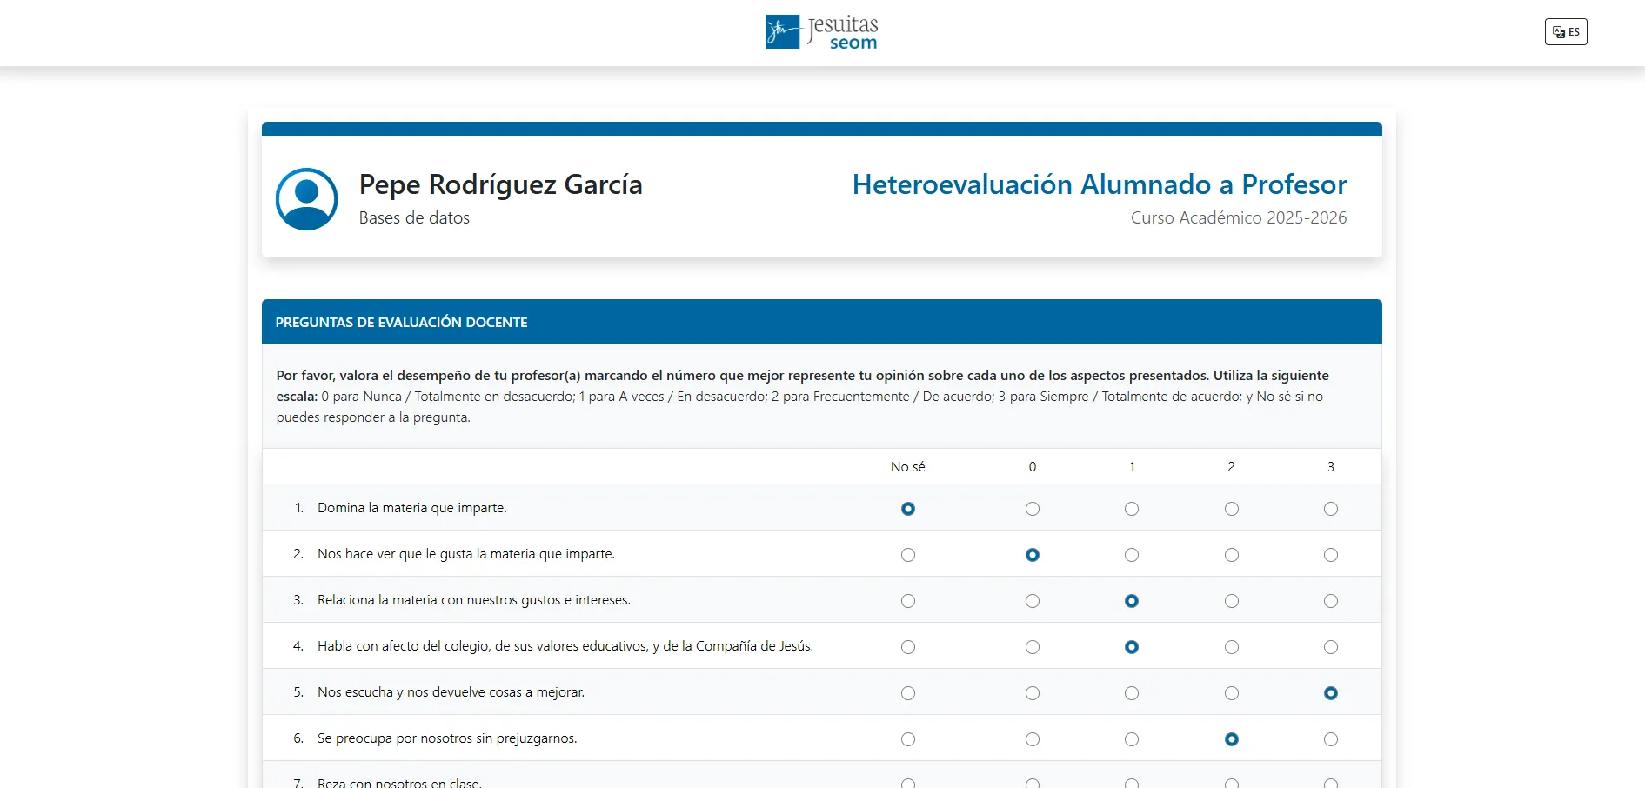The height and width of the screenshot is (788, 1645).
Task: Select 1 for 'Habla con afecto del colegio'
Action: 1132,647
